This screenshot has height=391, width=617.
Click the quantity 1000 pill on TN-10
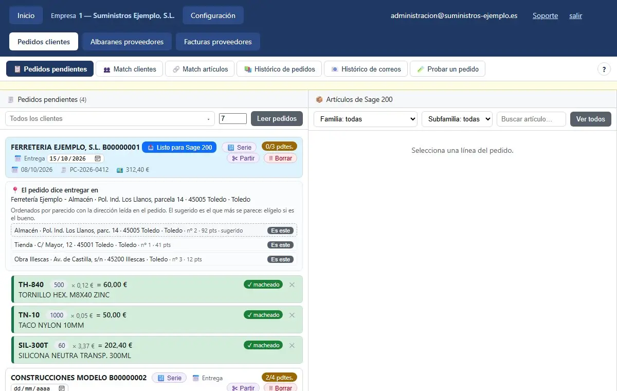pos(57,315)
